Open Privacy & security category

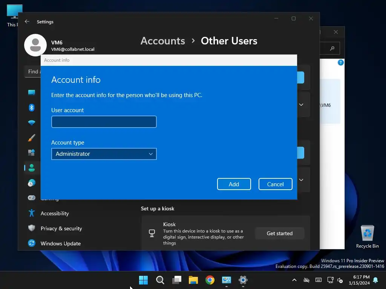[61, 228]
